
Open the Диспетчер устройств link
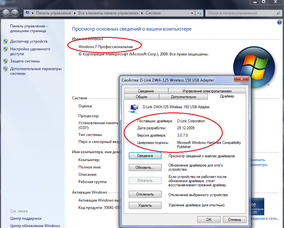[29, 41]
